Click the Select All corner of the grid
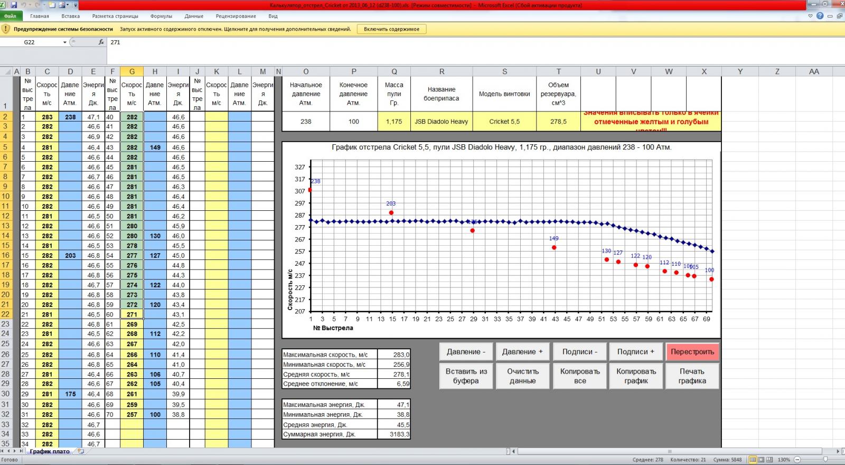The image size is (845, 465). click(5, 71)
